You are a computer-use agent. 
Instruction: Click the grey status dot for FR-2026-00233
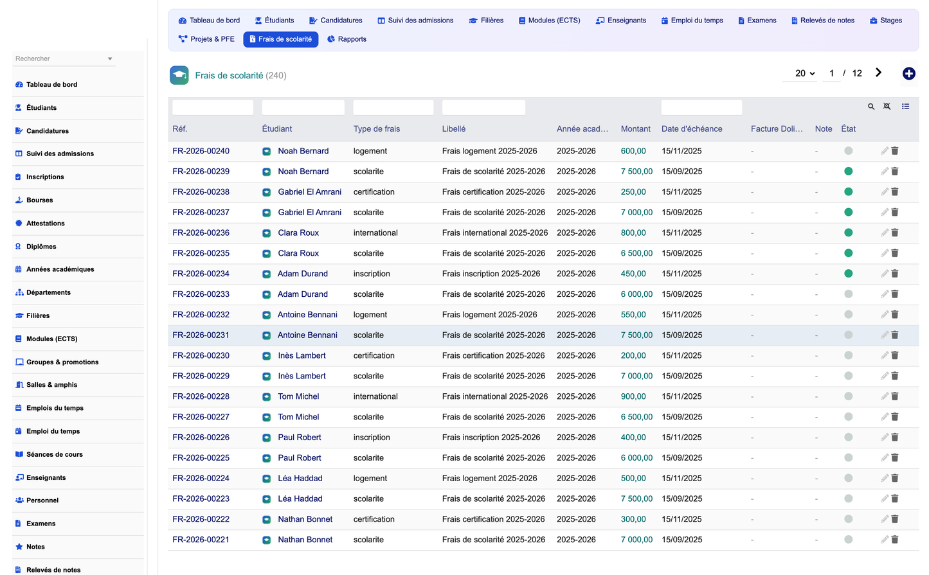(848, 294)
